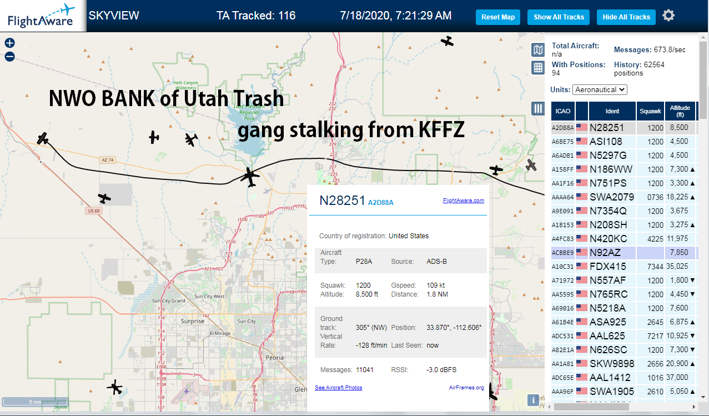Select the SWA2079 aircraft row
Screen dimensions: 709x416
625,197
